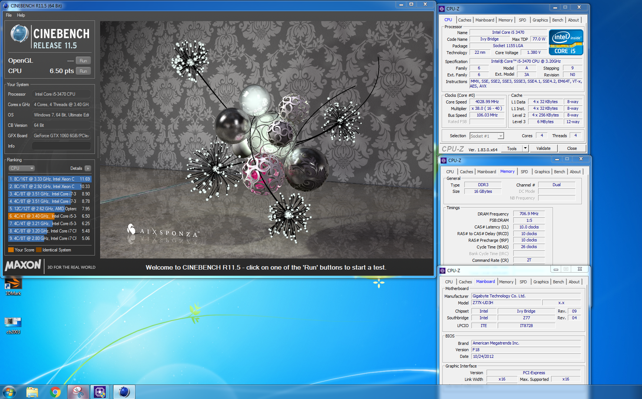Image resolution: width=642 pixels, height=399 pixels.
Task: Launch Google Chrome from the taskbar
Action: pyautogui.click(x=55, y=392)
